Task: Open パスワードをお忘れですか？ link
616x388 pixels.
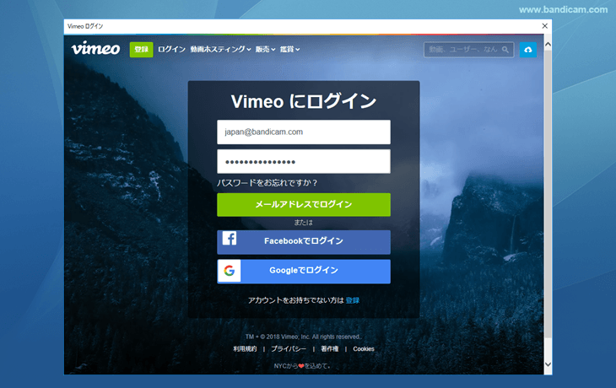Action: point(267,182)
